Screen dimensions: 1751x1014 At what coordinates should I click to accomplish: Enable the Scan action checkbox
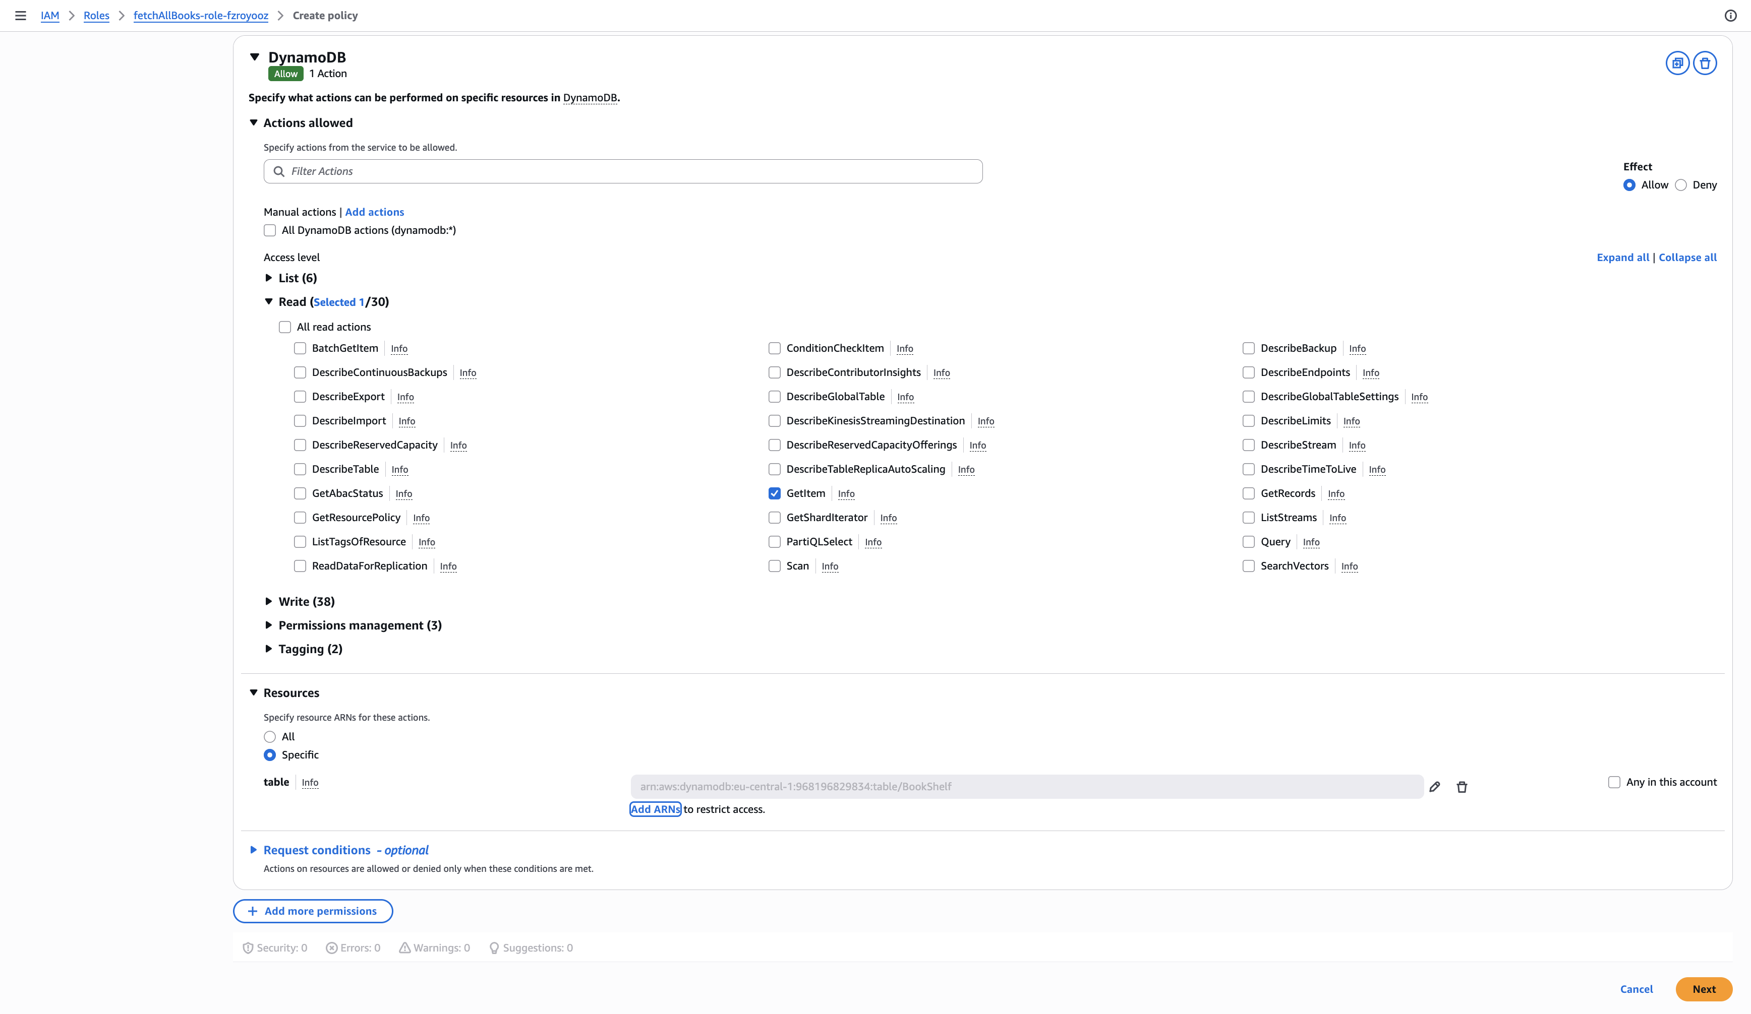pyautogui.click(x=774, y=566)
